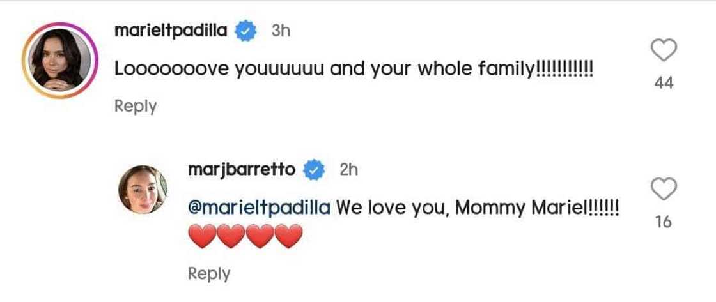View the 44 likes count

click(x=664, y=83)
